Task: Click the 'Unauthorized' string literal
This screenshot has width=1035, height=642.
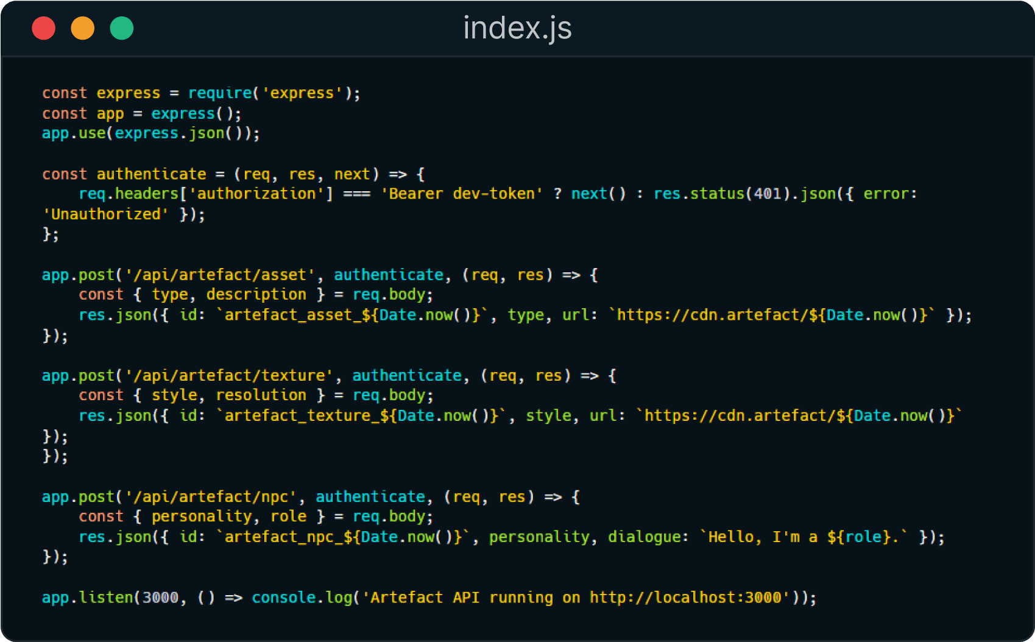Action: point(105,214)
